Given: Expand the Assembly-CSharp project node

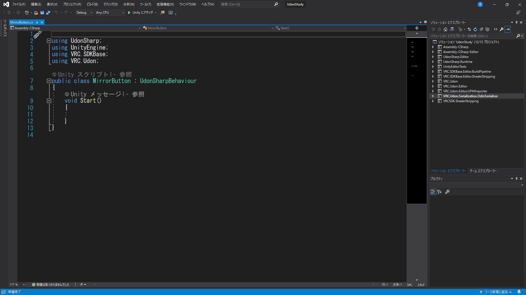Looking at the screenshot, I should [x=433, y=47].
